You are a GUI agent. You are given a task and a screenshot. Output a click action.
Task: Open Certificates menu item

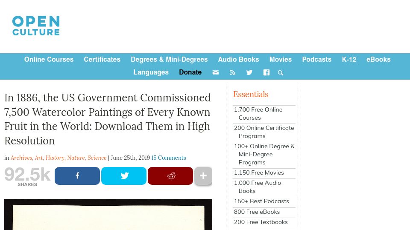102,60
